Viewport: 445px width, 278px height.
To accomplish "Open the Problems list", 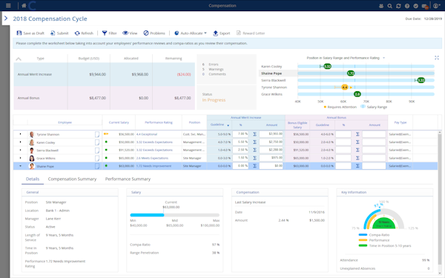I will point(154,33).
